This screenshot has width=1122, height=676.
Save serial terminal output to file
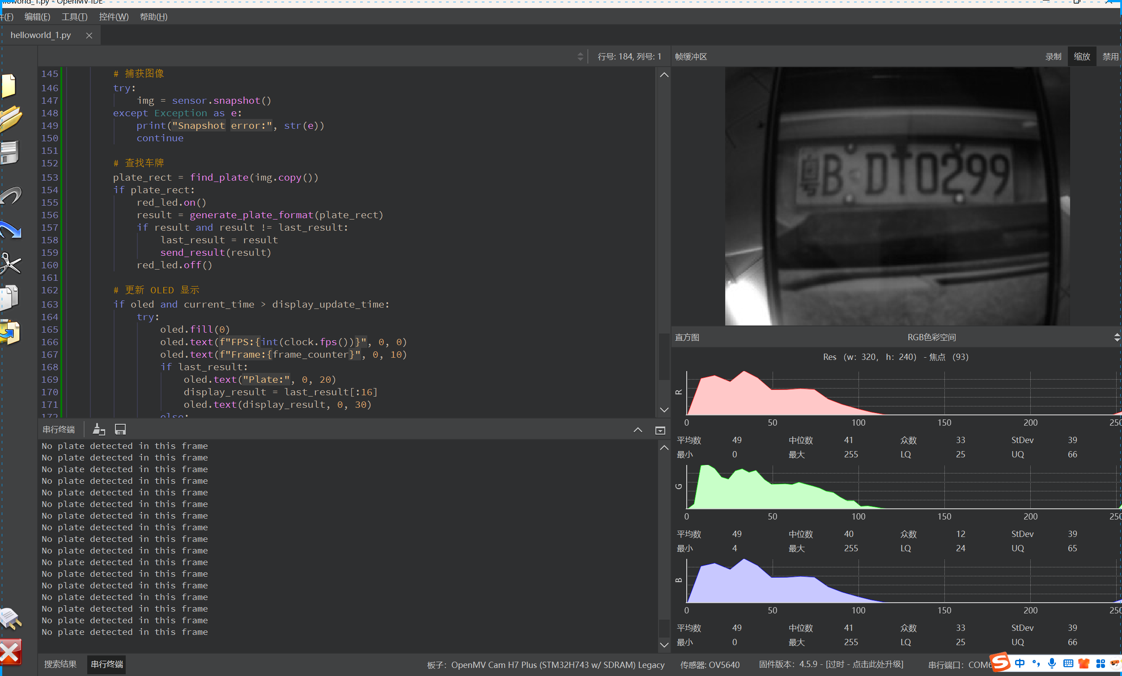coord(120,429)
